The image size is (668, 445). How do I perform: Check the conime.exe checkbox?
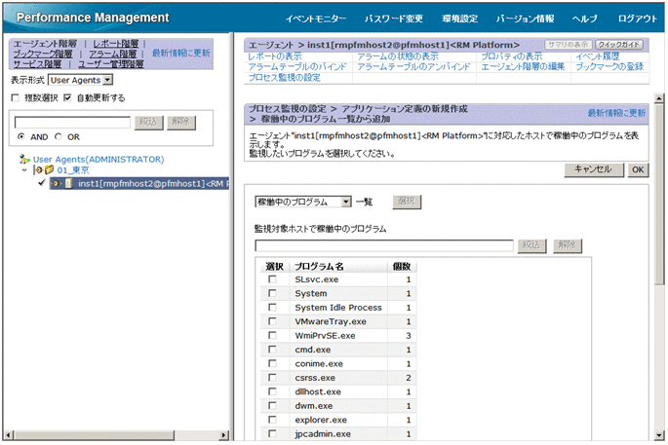pos(272,363)
